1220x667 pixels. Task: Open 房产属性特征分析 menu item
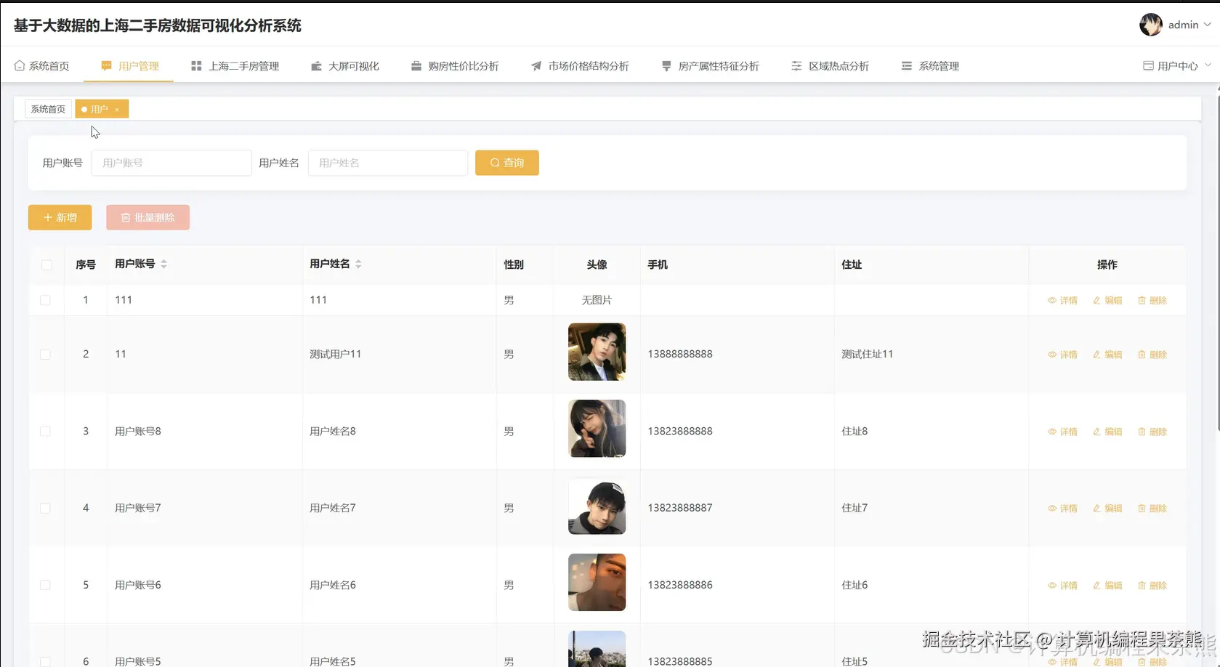click(710, 66)
